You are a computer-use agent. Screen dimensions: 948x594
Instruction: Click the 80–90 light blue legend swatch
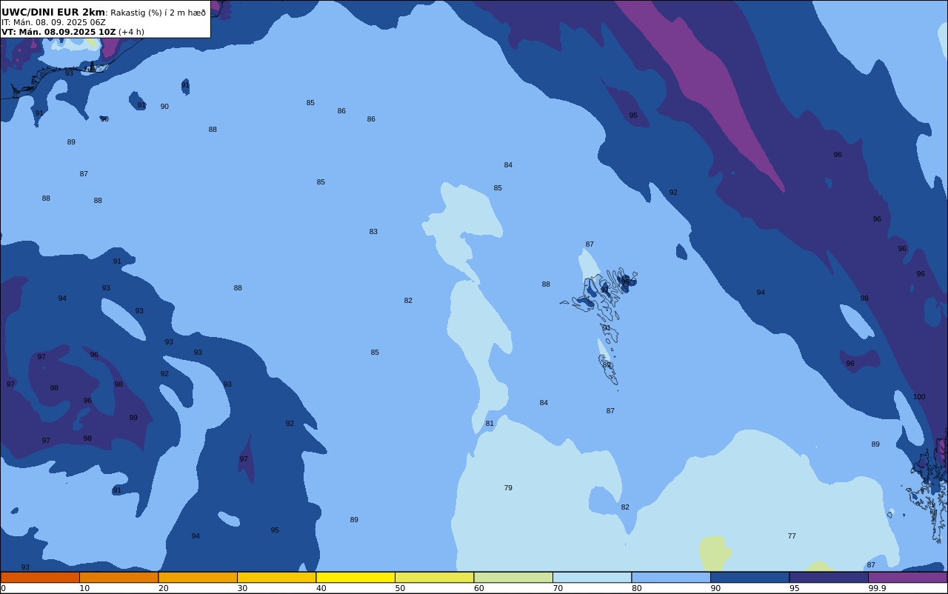pyautogui.click(x=671, y=577)
